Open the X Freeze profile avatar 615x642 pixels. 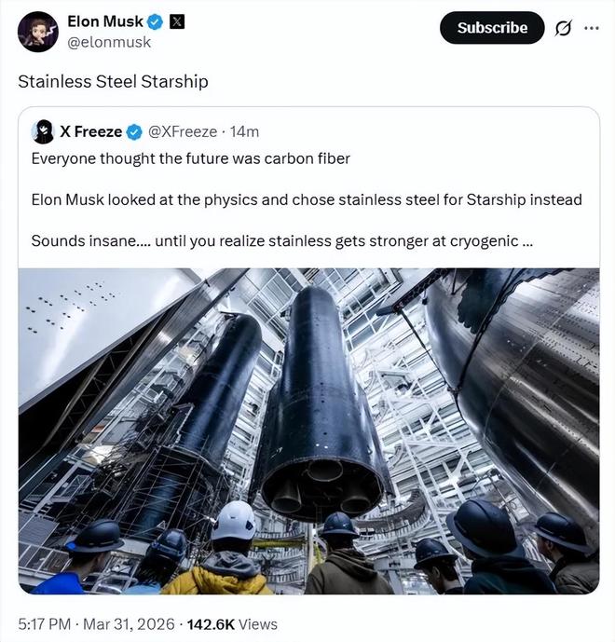coord(41,131)
